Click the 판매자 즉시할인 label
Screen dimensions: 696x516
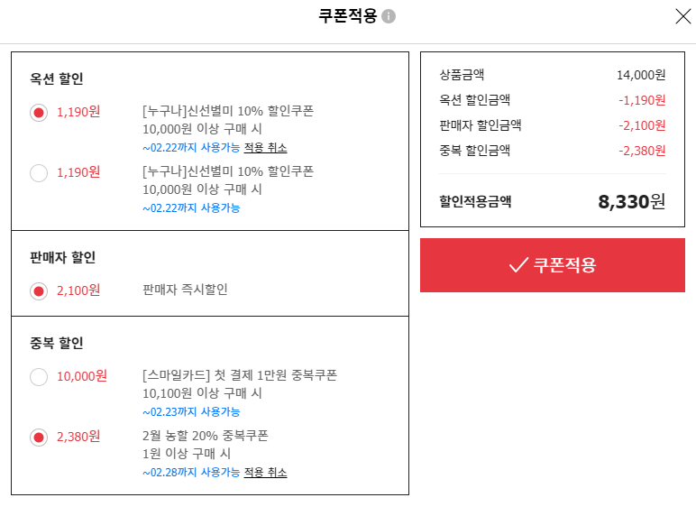[185, 290]
